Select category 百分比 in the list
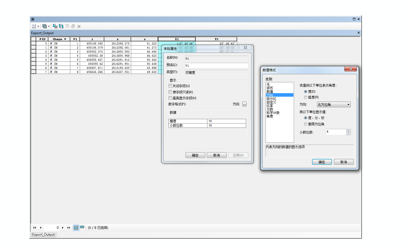410x247 pixels. coord(280,99)
